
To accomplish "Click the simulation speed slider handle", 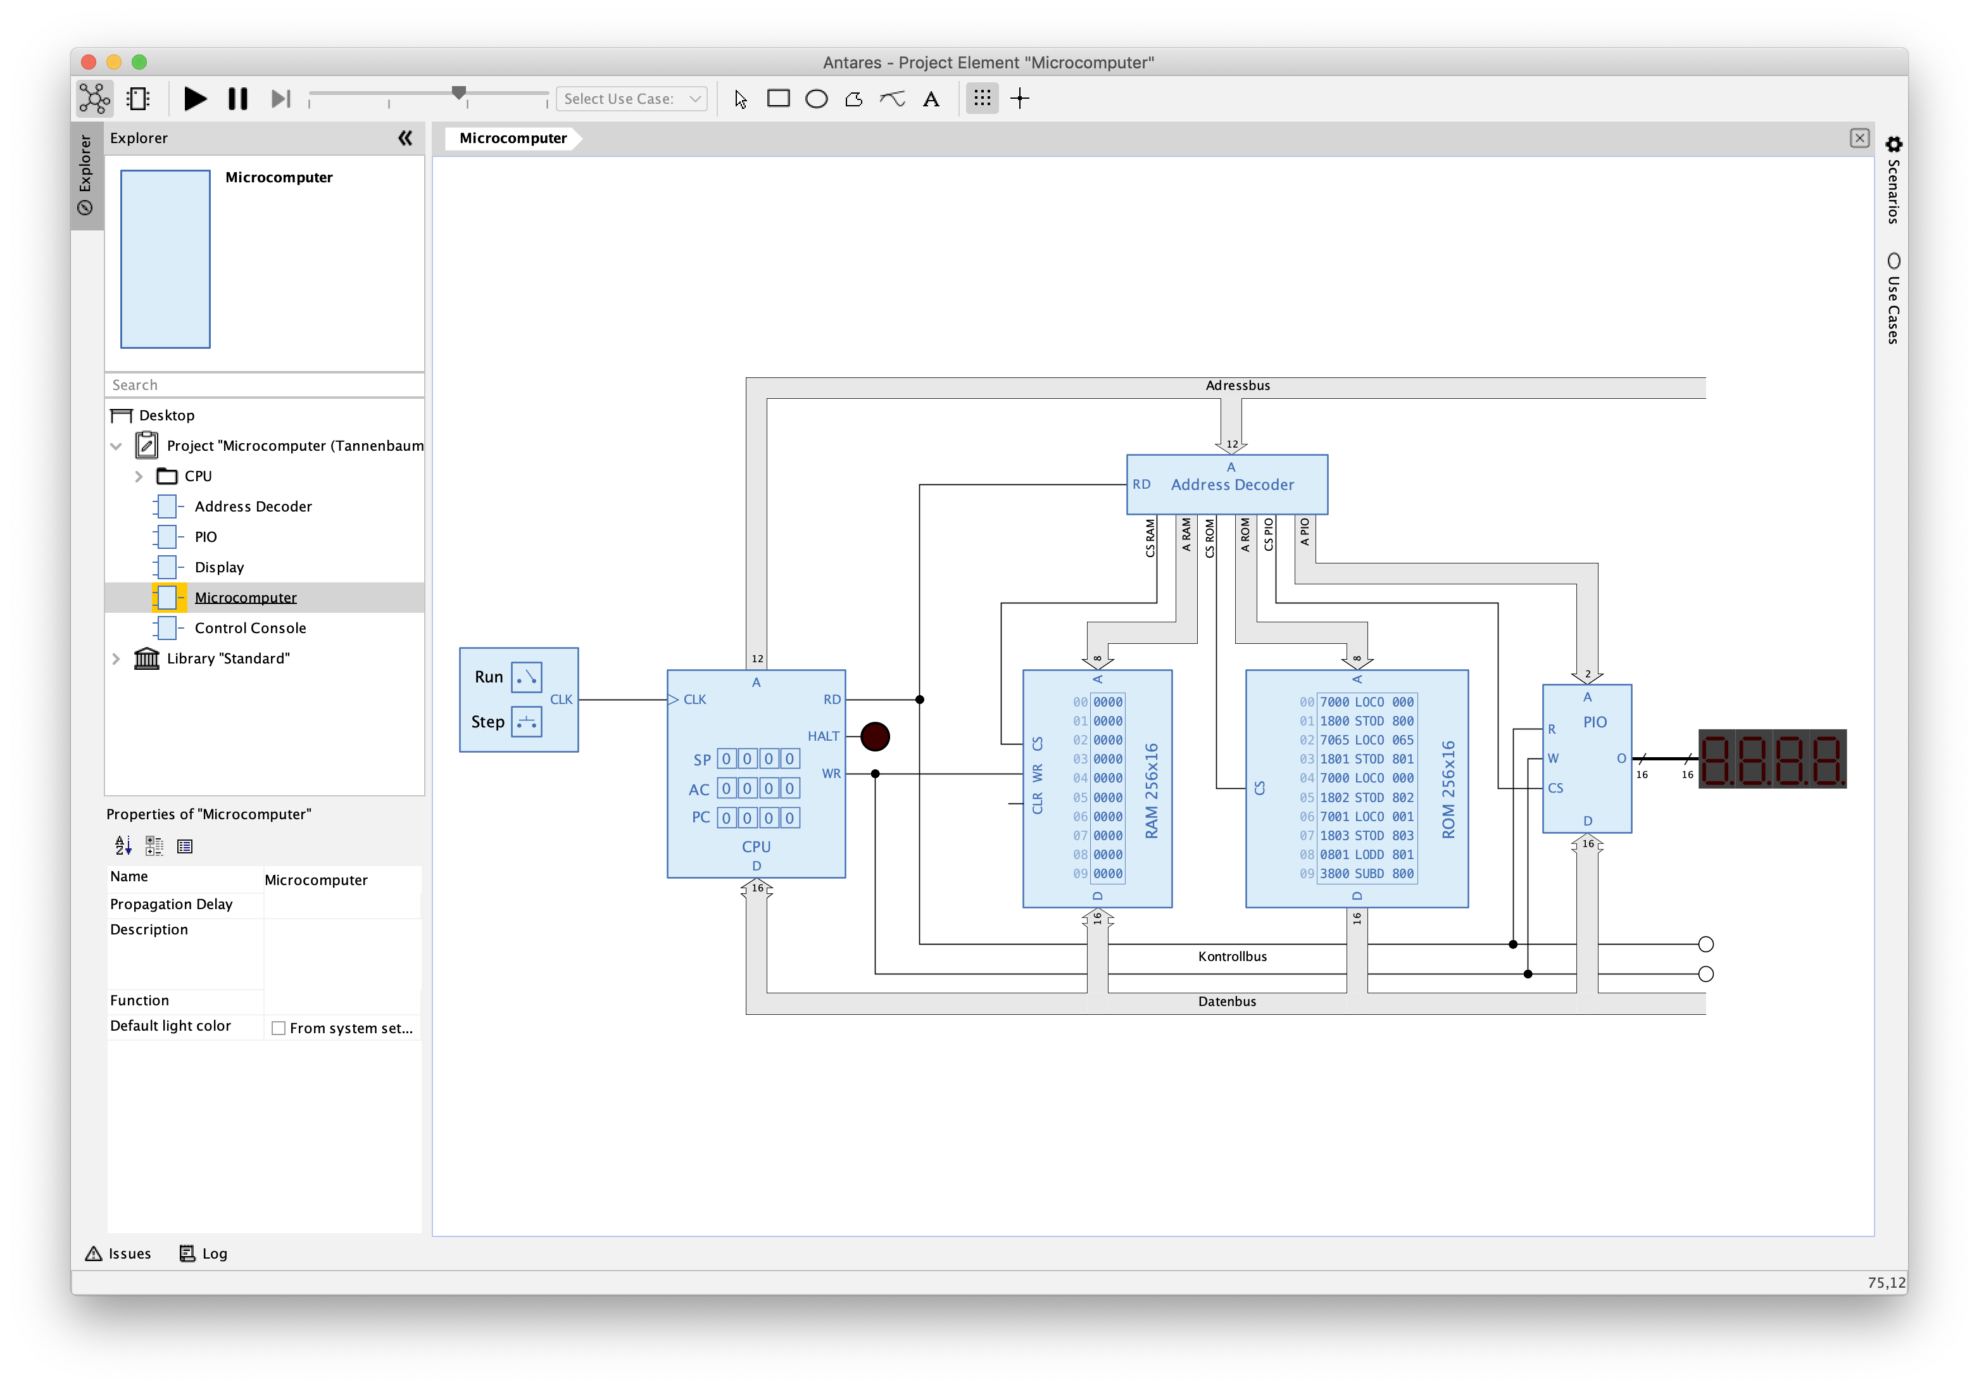I will click(x=460, y=92).
